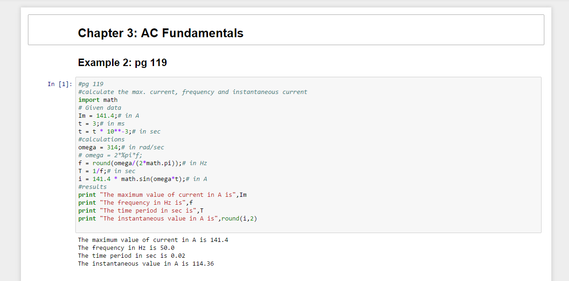Screen dimensions: 569x281
Task: Click the In [1] cell prompt
Action: (x=60, y=84)
